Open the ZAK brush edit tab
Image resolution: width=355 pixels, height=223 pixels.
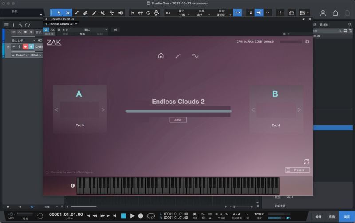tap(178, 55)
